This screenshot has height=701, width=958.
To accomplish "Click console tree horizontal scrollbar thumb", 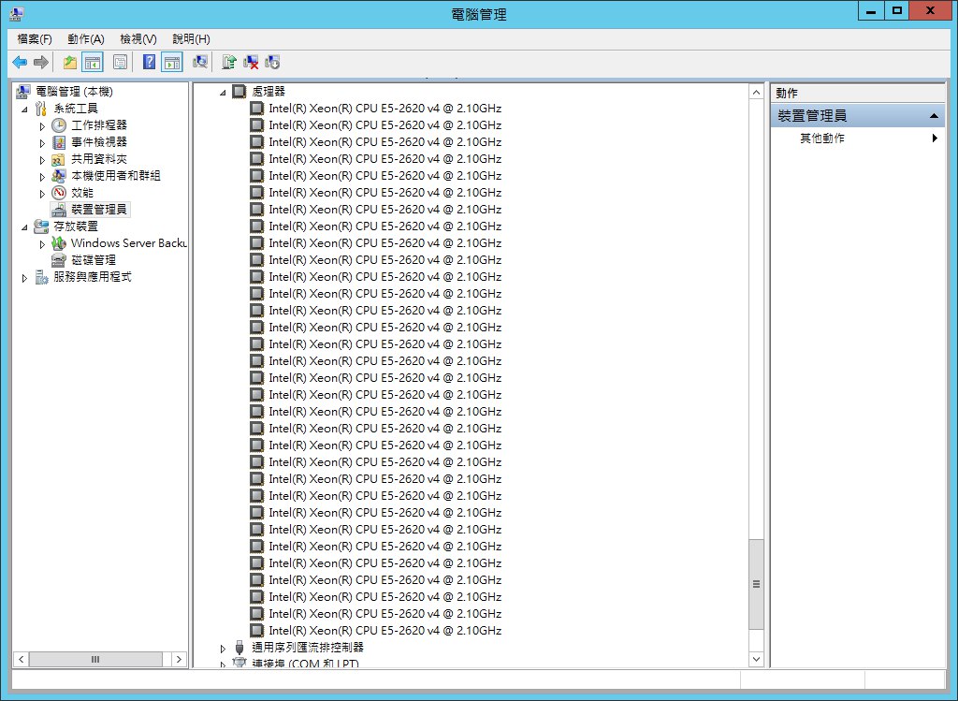I will tap(96, 659).
